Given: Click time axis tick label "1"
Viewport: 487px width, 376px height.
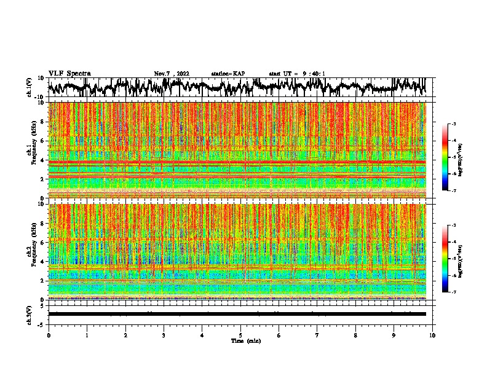Looking at the screenshot, I should pyautogui.click(x=87, y=335).
